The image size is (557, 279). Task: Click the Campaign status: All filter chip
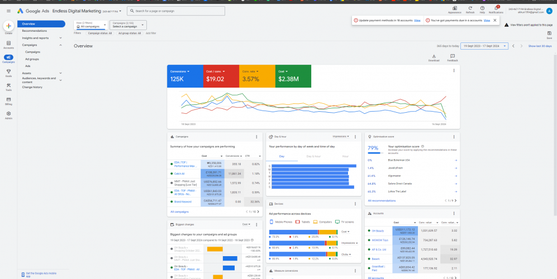(100, 33)
